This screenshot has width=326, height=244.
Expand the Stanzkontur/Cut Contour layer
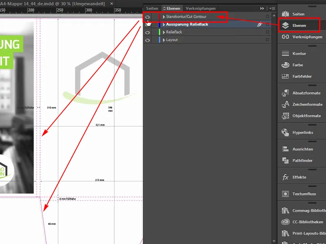[x=164, y=17]
